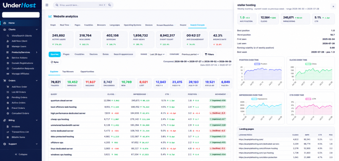Open the examplehosting.com/dedicated-servers landing page link
The height and width of the screenshot is (161, 339).
pyautogui.click(x=259, y=144)
